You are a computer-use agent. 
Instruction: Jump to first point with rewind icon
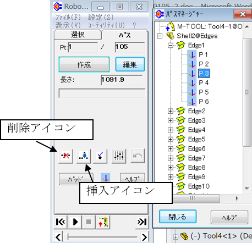pos(61,222)
